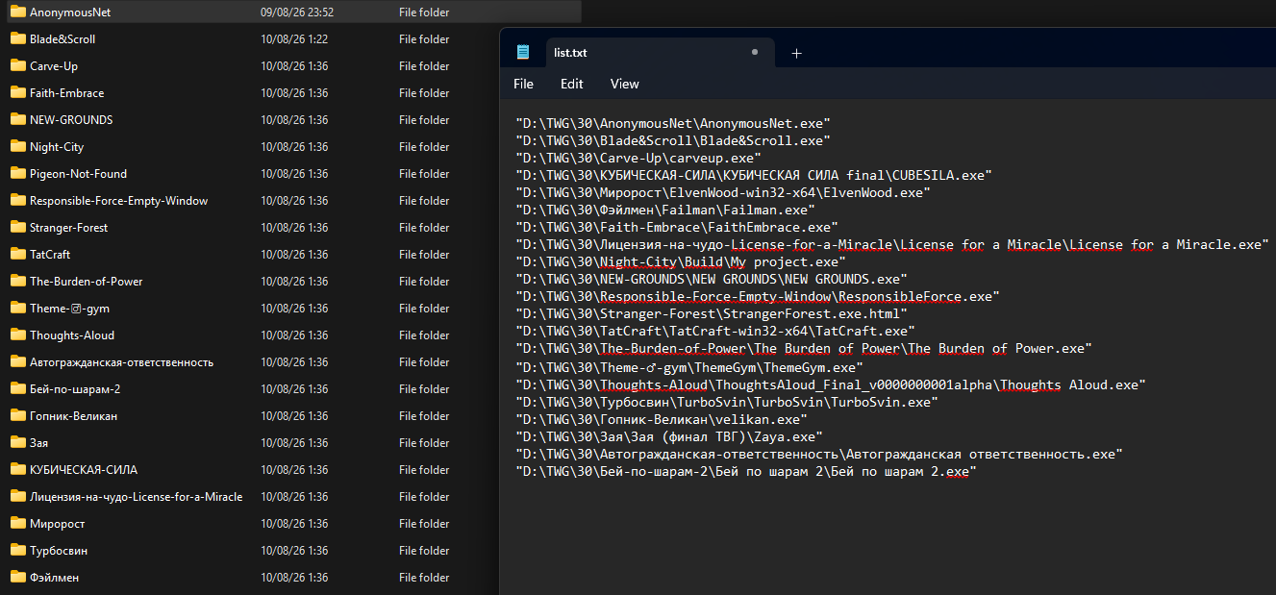This screenshot has height=595, width=1276.
Task: Click the Night-City folder icon
Action: pos(17,147)
